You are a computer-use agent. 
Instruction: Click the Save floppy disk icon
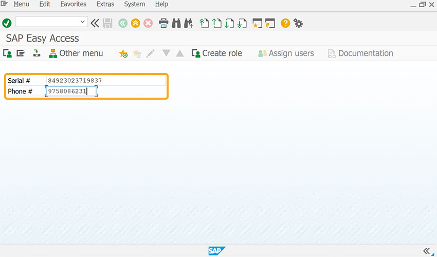point(107,23)
